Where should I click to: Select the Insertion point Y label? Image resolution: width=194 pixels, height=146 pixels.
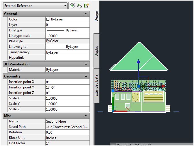click(21, 87)
